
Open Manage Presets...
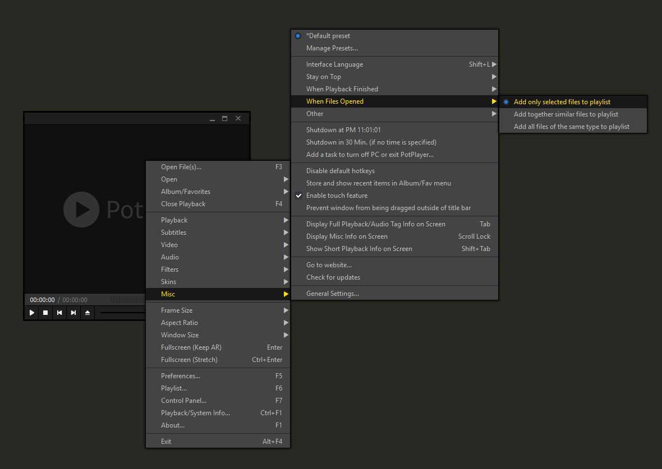395,48
